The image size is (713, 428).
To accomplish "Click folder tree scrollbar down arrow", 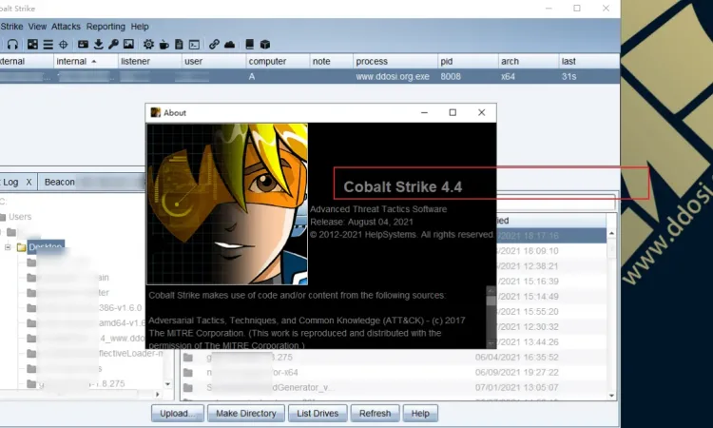I will 167,384.
